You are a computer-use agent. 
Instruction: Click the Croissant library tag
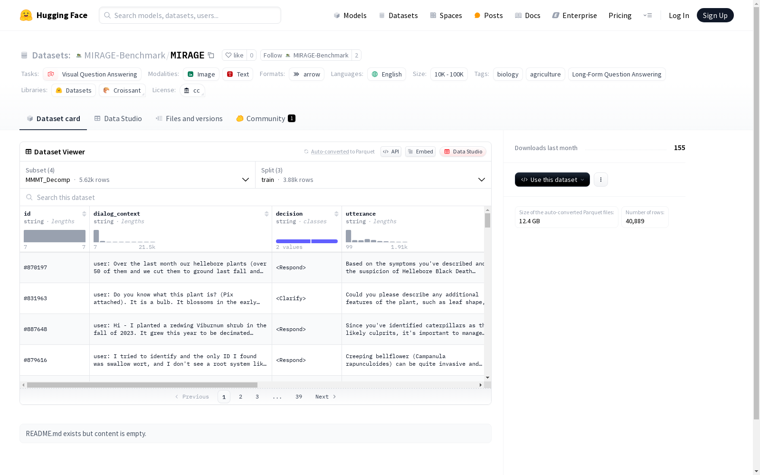tap(122, 90)
